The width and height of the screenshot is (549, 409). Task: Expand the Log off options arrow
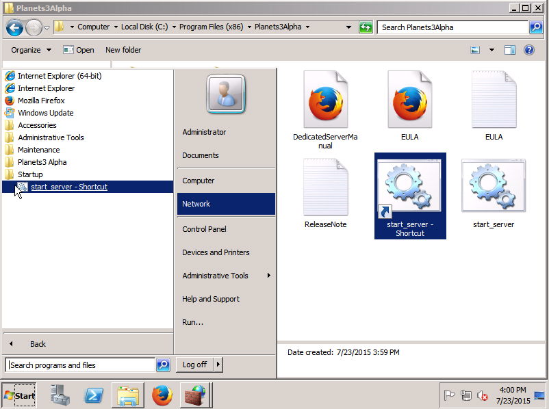[x=218, y=365]
